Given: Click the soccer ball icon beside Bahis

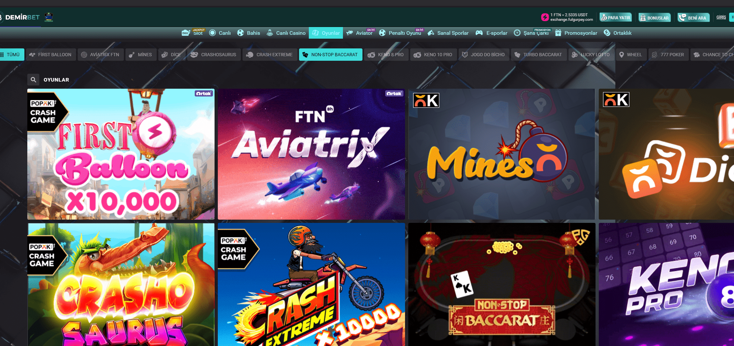Looking at the screenshot, I should coord(241,33).
